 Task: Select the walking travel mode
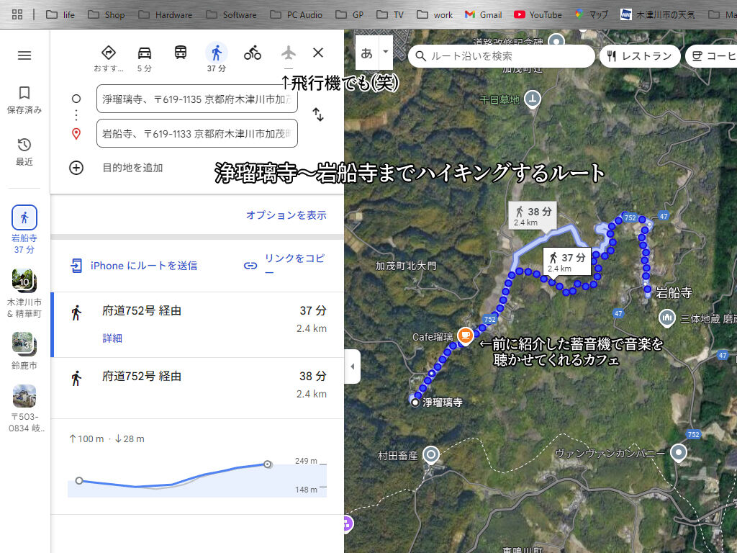(216, 53)
